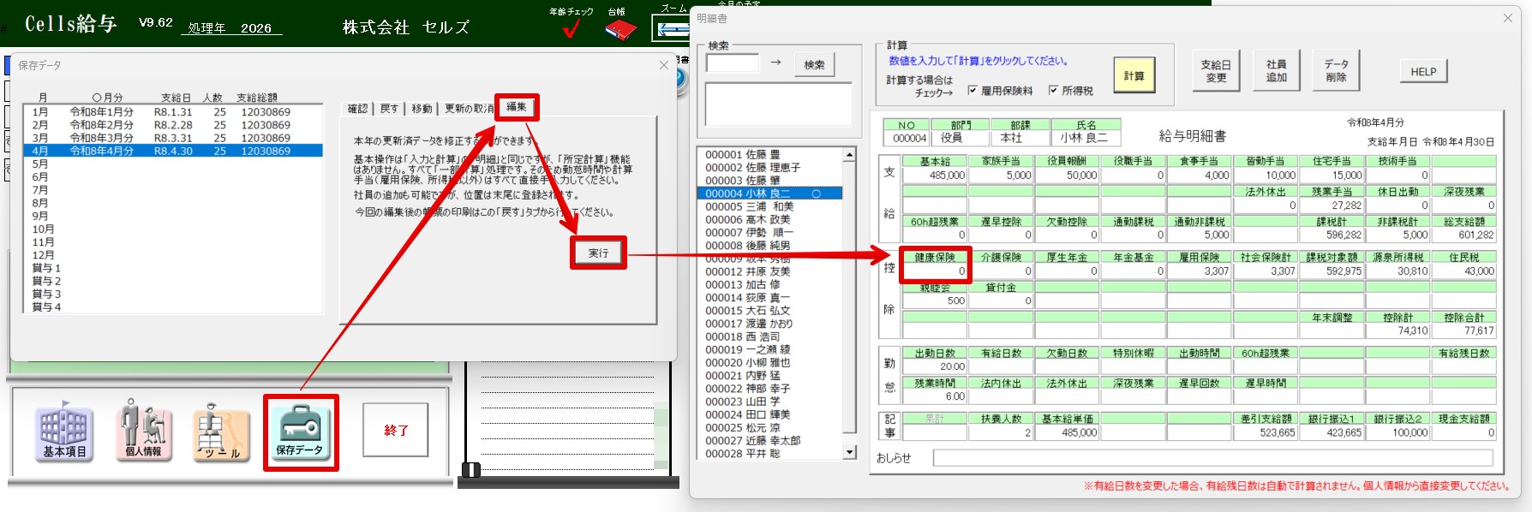
Task: Uncheck the 雇用保険料 checkbox
Action: tap(972, 90)
